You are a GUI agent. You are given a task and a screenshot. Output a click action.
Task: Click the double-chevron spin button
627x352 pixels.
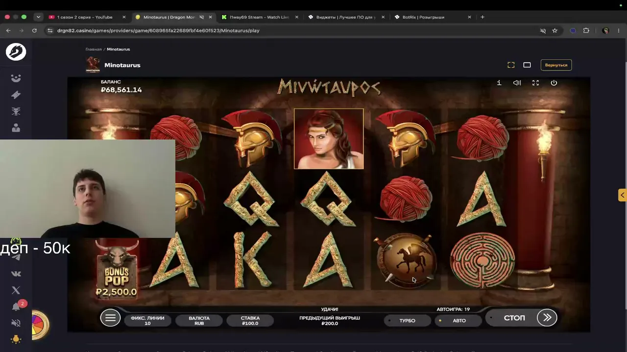coord(547,318)
